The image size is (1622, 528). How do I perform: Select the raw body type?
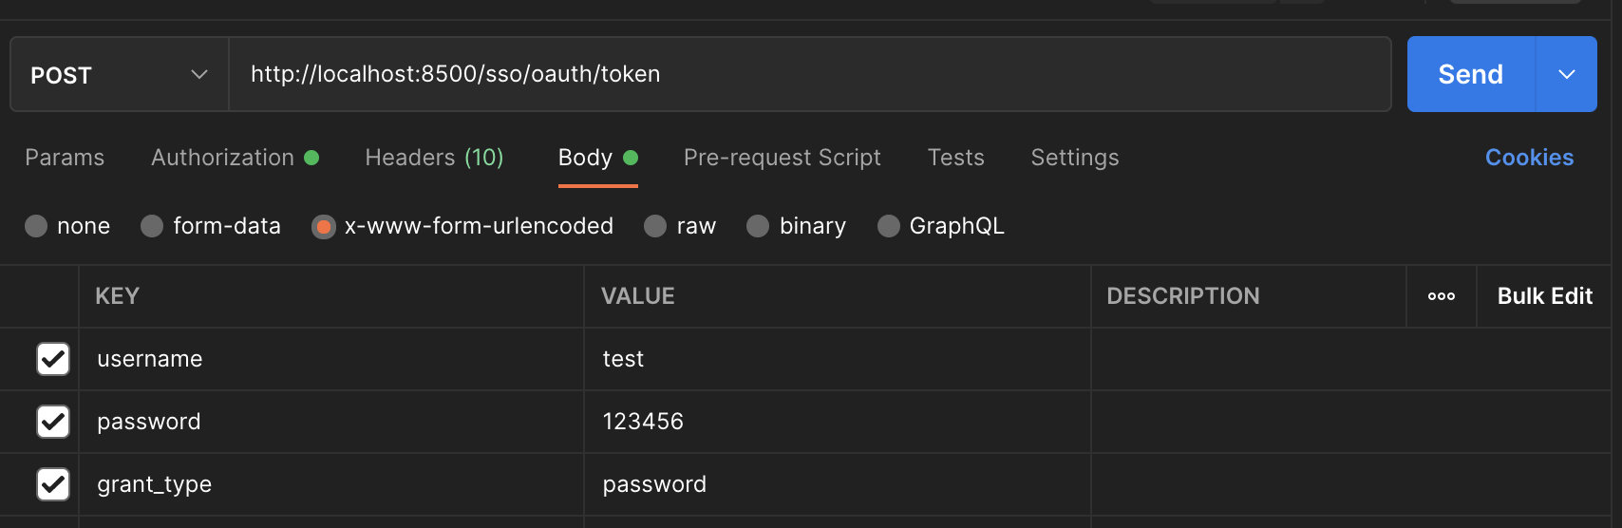[x=655, y=226]
